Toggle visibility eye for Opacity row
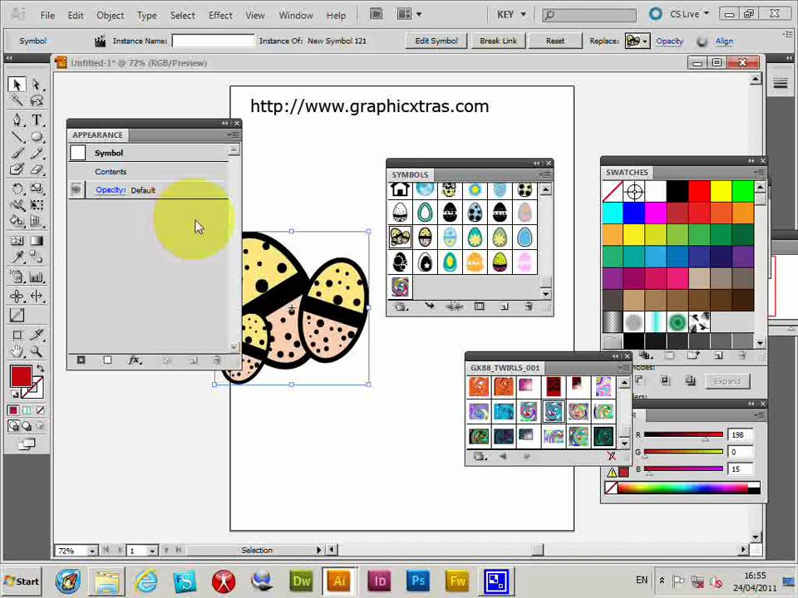The width and height of the screenshot is (798, 598). point(76,189)
